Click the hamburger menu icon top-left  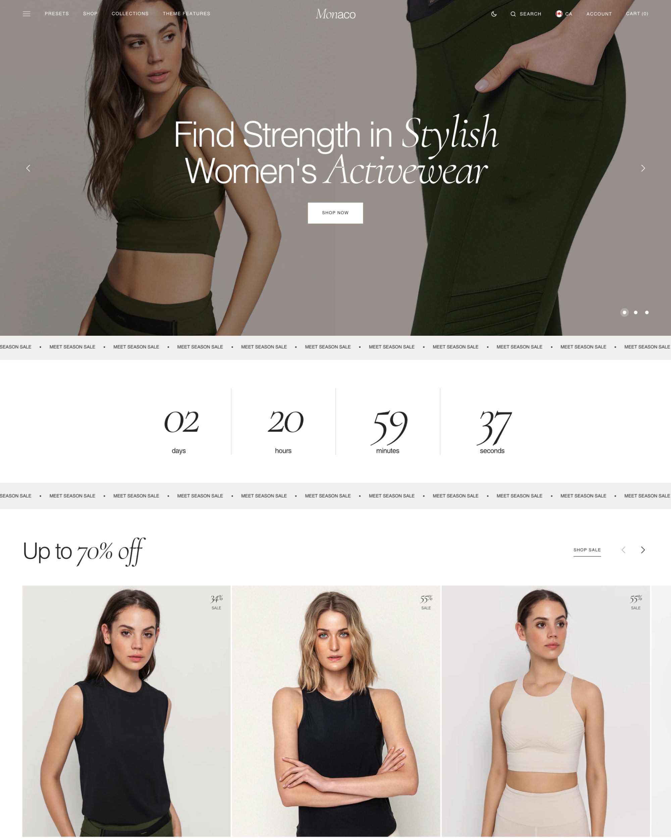tap(27, 14)
